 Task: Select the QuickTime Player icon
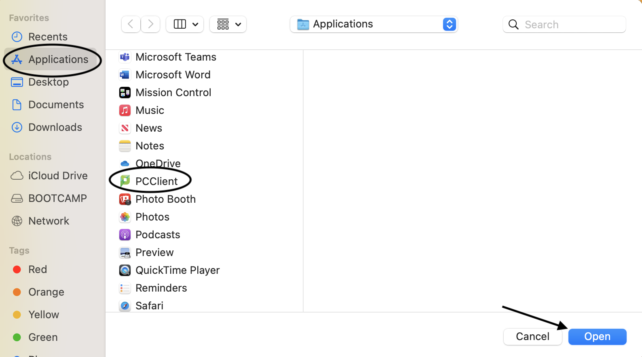click(x=125, y=270)
